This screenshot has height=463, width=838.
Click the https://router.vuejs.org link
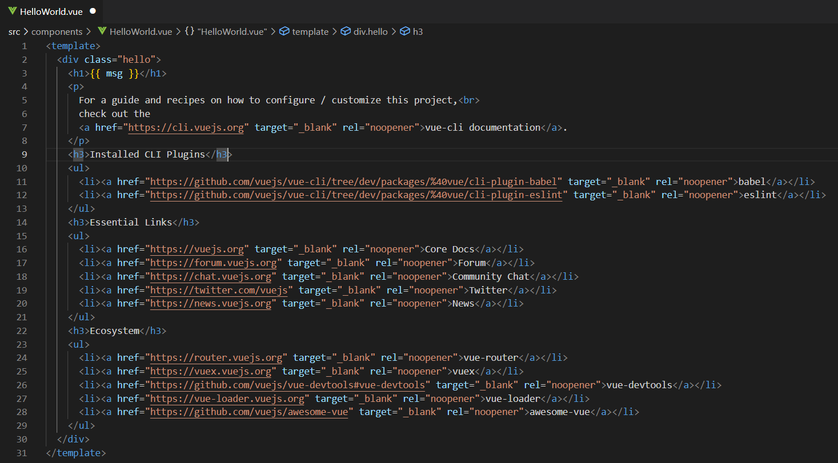(x=216, y=358)
